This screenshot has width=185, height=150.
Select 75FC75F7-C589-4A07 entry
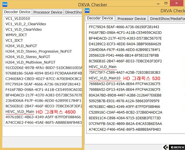124,73
